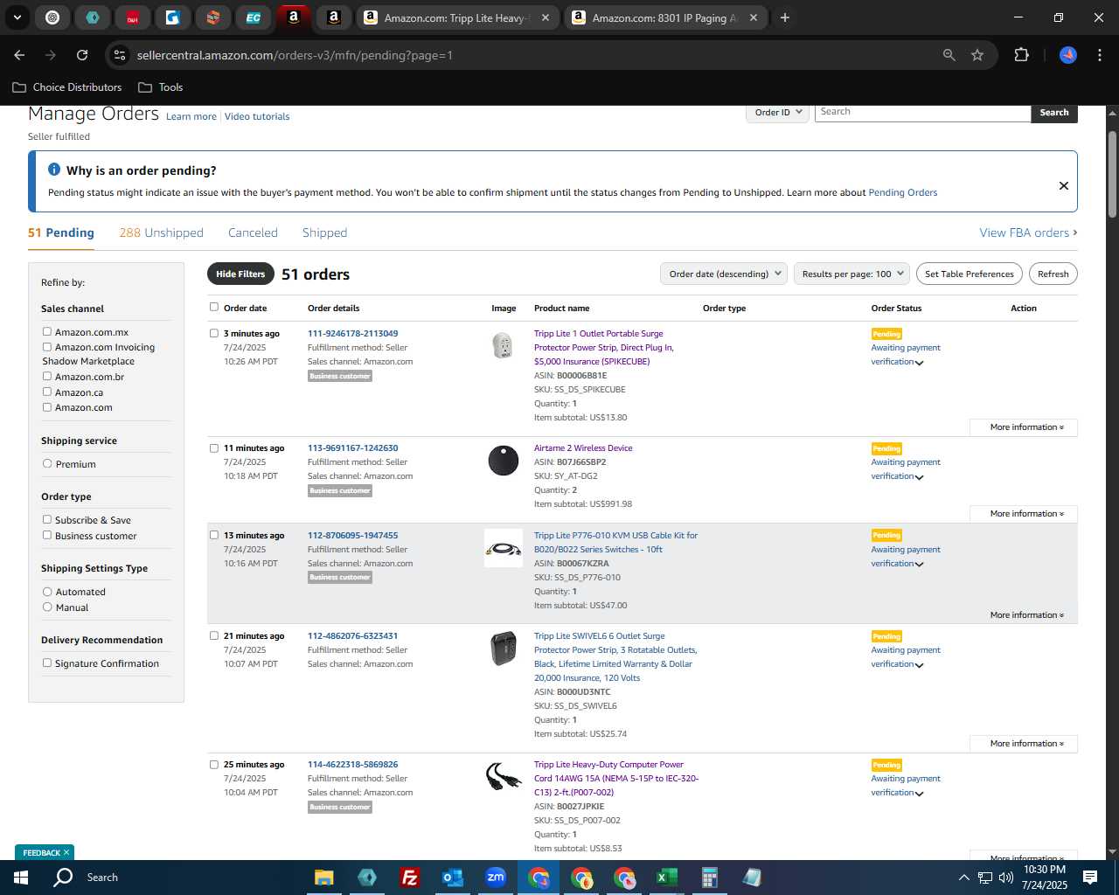1119x895 pixels.
Task: Open order 112-8706095-1947455 link
Action: pos(352,535)
